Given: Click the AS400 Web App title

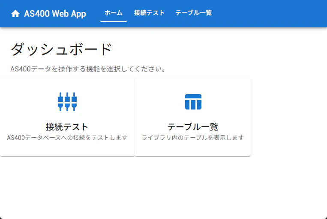Looking at the screenshot, I should [x=55, y=14].
